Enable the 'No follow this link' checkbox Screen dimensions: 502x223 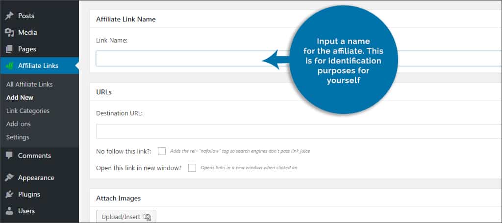(x=162, y=151)
